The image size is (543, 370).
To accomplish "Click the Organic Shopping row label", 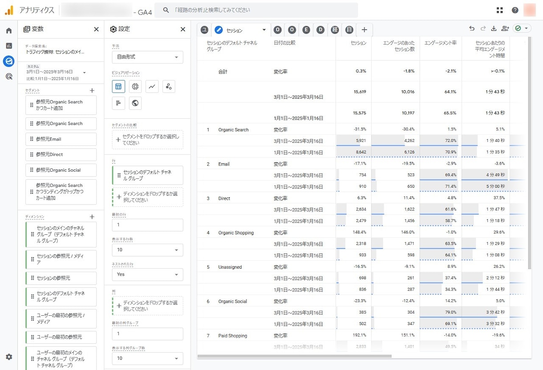I will (236, 233).
